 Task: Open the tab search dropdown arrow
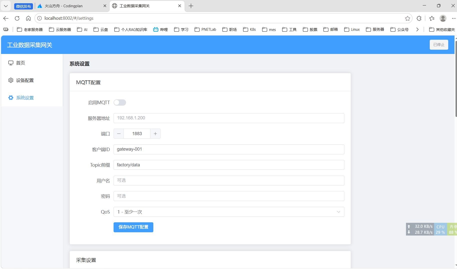6,6
